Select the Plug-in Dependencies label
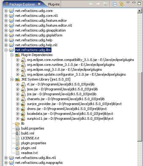The width and height of the screenshot is (143, 166). (37, 55)
